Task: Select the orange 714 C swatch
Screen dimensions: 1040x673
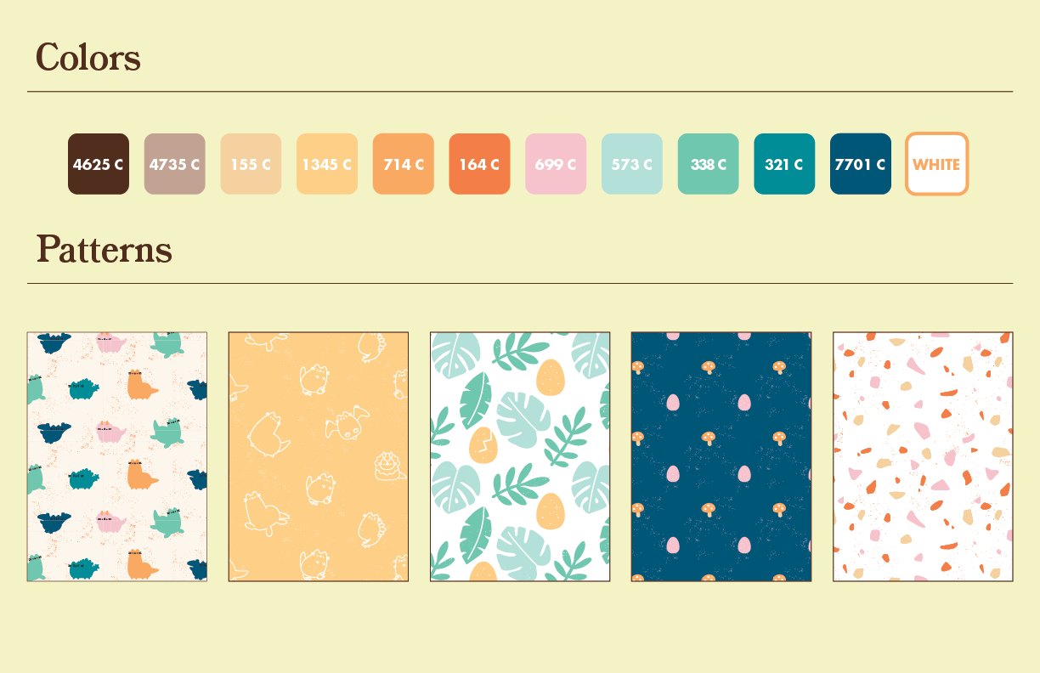Action: coord(404,164)
